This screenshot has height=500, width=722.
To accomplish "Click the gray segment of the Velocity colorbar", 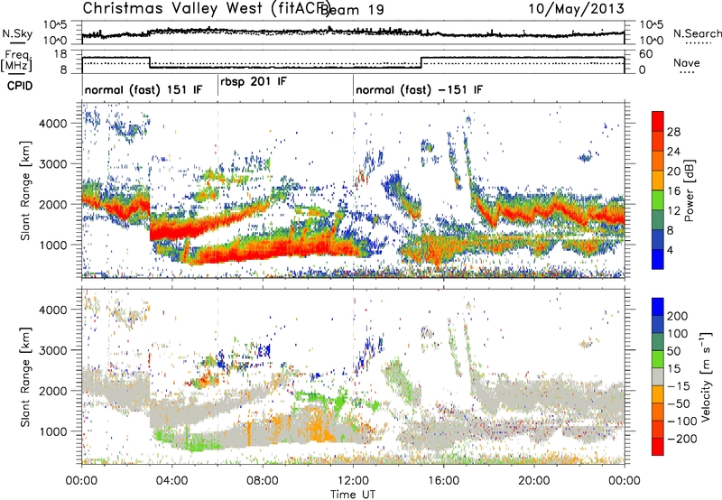I will 658,376.
